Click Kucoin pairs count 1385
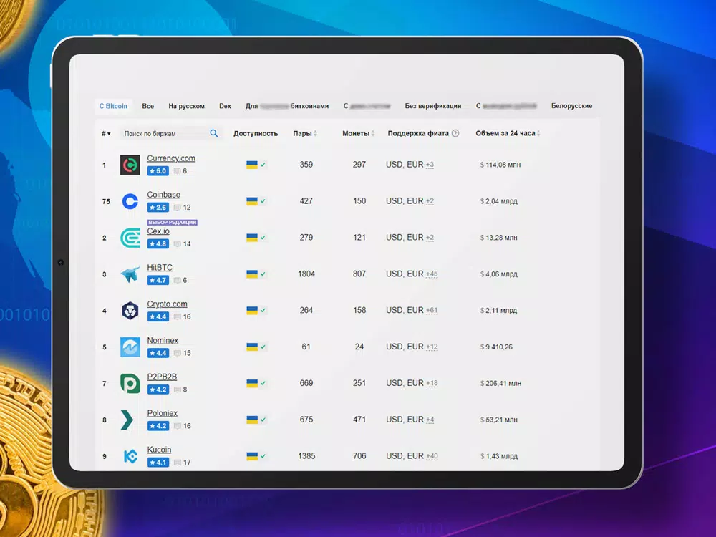 (306, 456)
